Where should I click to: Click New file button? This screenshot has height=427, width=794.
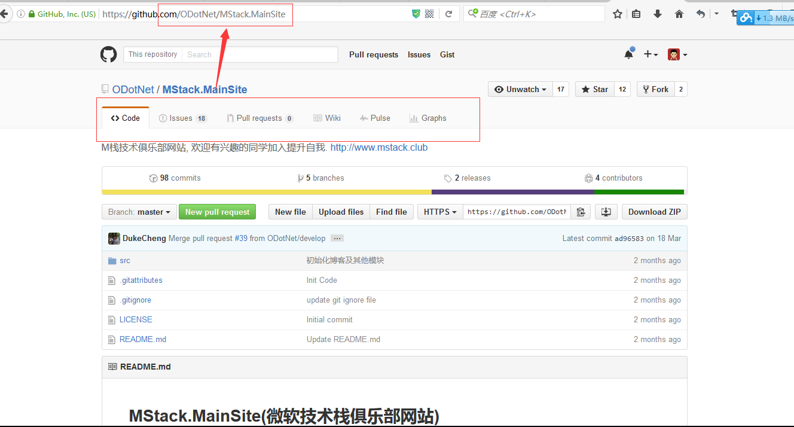point(291,212)
